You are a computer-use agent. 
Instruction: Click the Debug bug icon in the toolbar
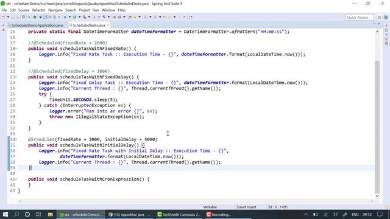(x=65, y=17)
